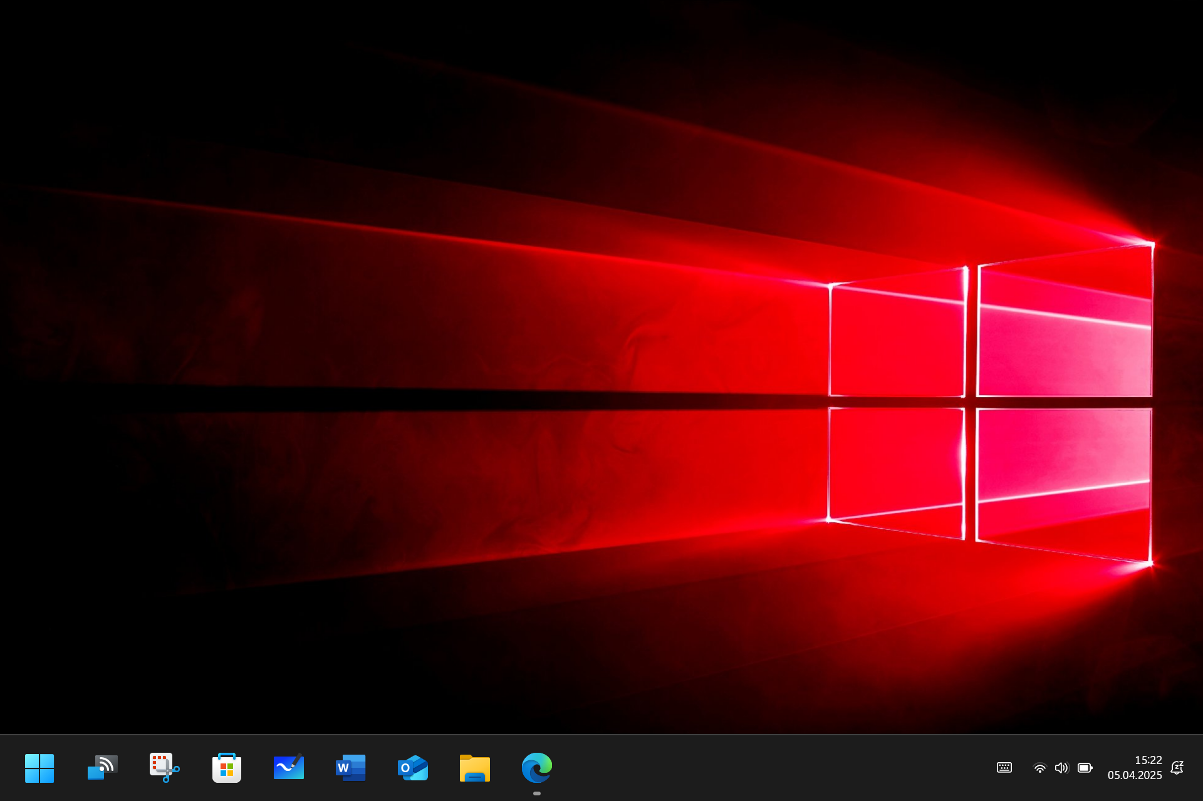The width and height of the screenshot is (1203, 801).
Task: Click empty taskbar space beside Edge
Action: [752, 768]
